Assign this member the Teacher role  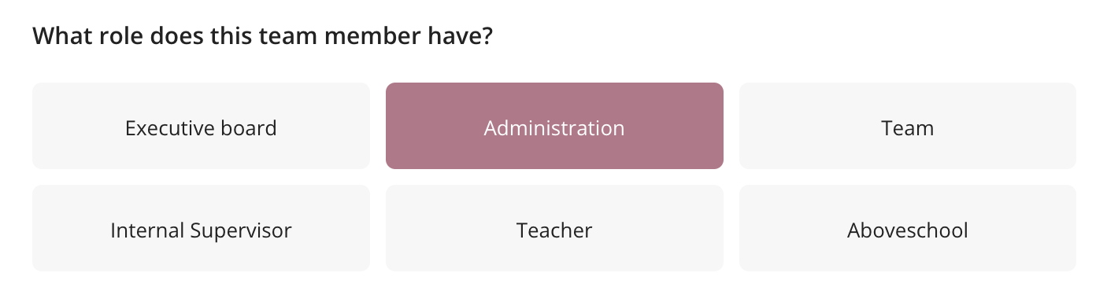click(554, 228)
